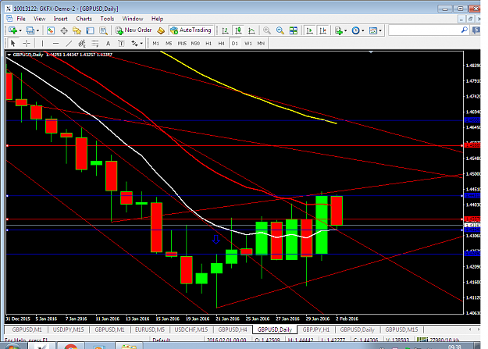This screenshot has height=349, width=488.
Task: Zoom out of the chart
Action: pos(280,30)
